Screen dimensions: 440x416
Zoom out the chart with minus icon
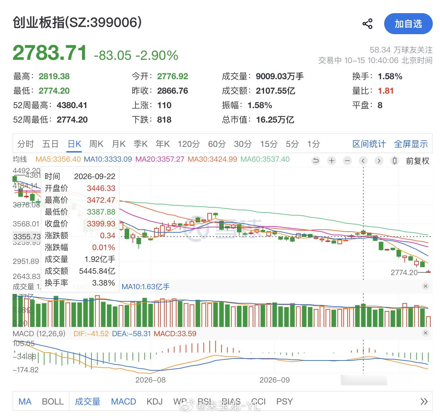[x=347, y=161]
